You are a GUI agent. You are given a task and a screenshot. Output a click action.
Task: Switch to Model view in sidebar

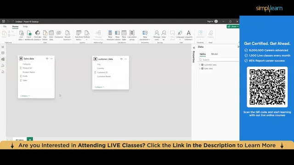click(3, 59)
